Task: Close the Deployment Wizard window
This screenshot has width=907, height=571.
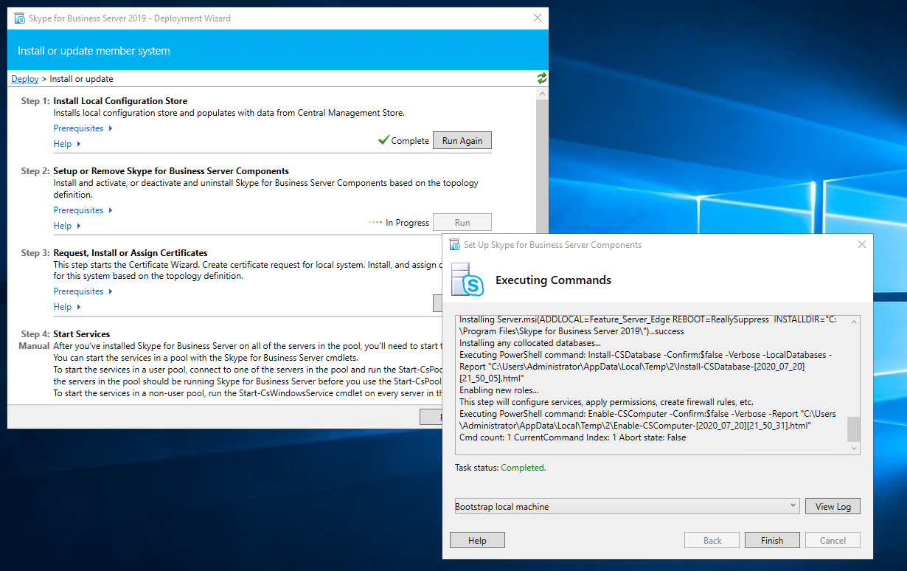Action: tap(535, 18)
